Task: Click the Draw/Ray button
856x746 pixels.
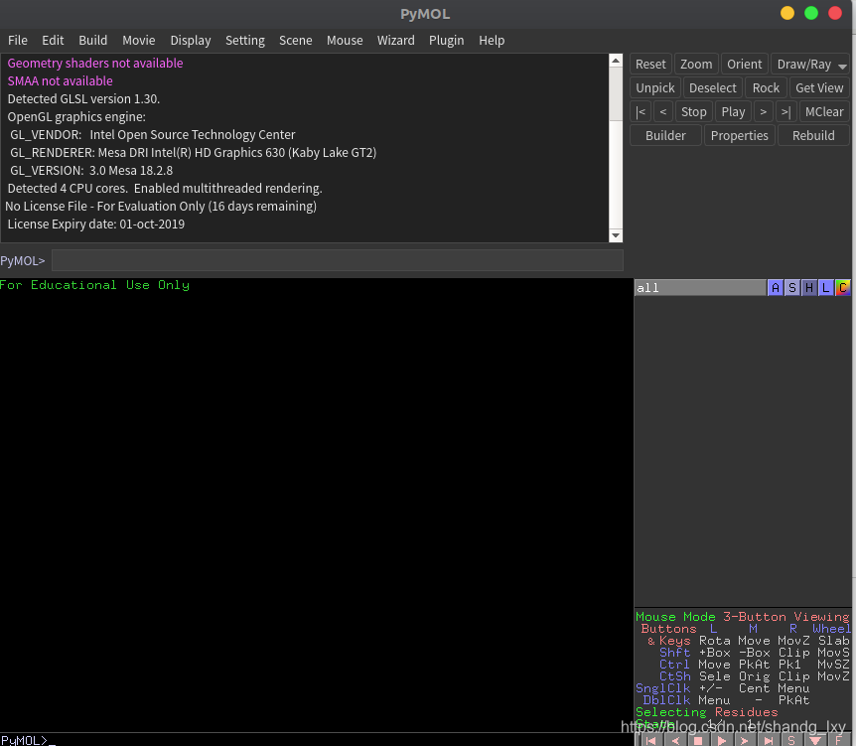Action: pyautogui.click(x=803, y=65)
